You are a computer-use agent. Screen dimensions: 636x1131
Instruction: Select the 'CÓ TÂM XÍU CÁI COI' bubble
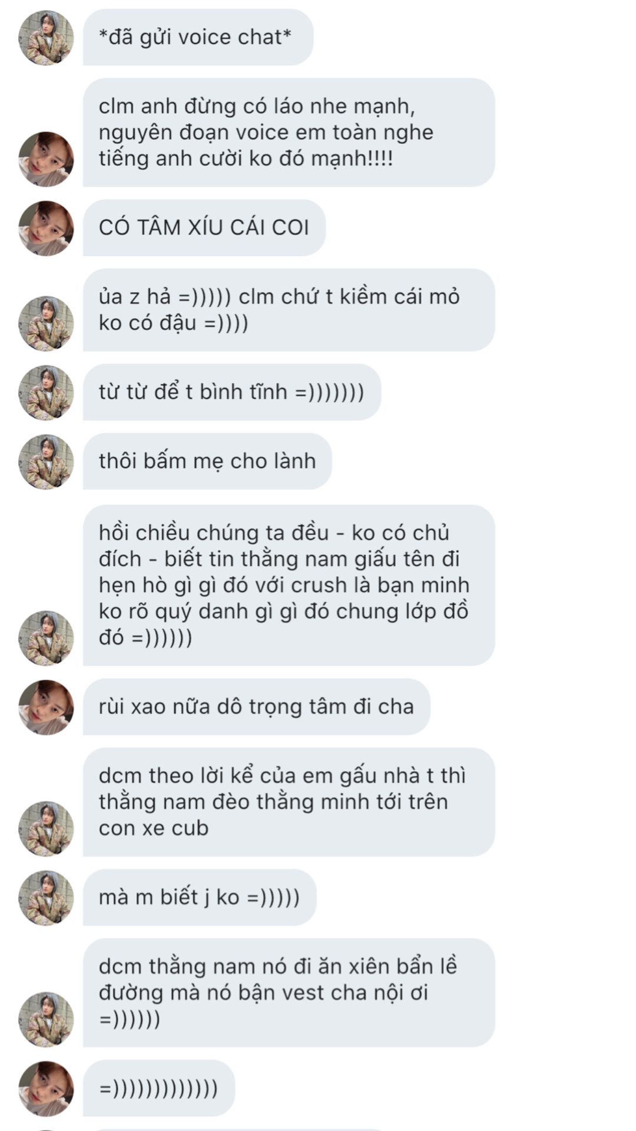click(204, 227)
